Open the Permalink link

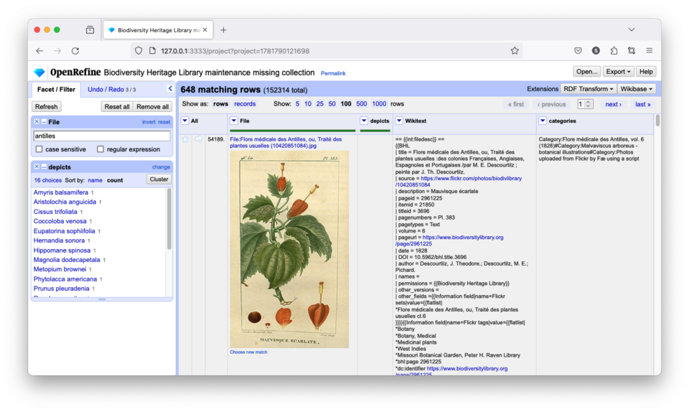coord(333,73)
